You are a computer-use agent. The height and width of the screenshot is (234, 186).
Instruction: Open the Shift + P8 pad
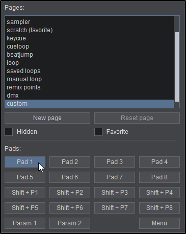tap(160, 208)
